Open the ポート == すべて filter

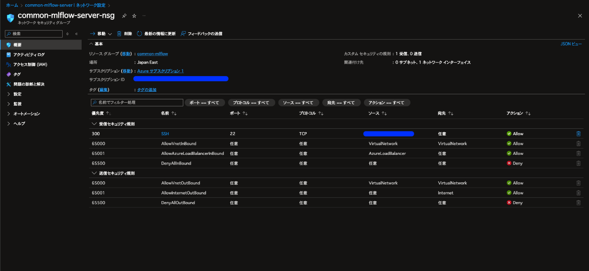[204, 103]
